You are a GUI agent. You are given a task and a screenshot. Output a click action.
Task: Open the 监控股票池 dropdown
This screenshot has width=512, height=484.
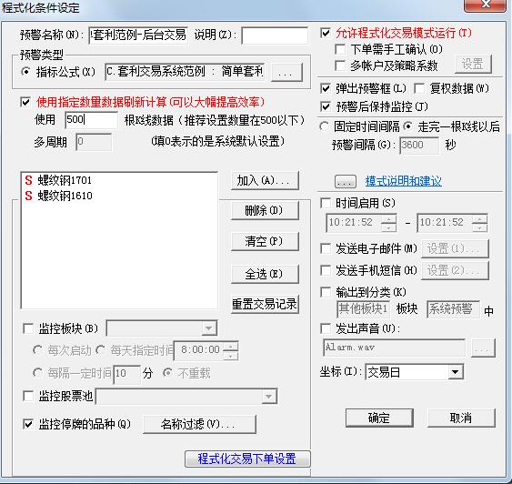pyautogui.click(x=269, y=397)
